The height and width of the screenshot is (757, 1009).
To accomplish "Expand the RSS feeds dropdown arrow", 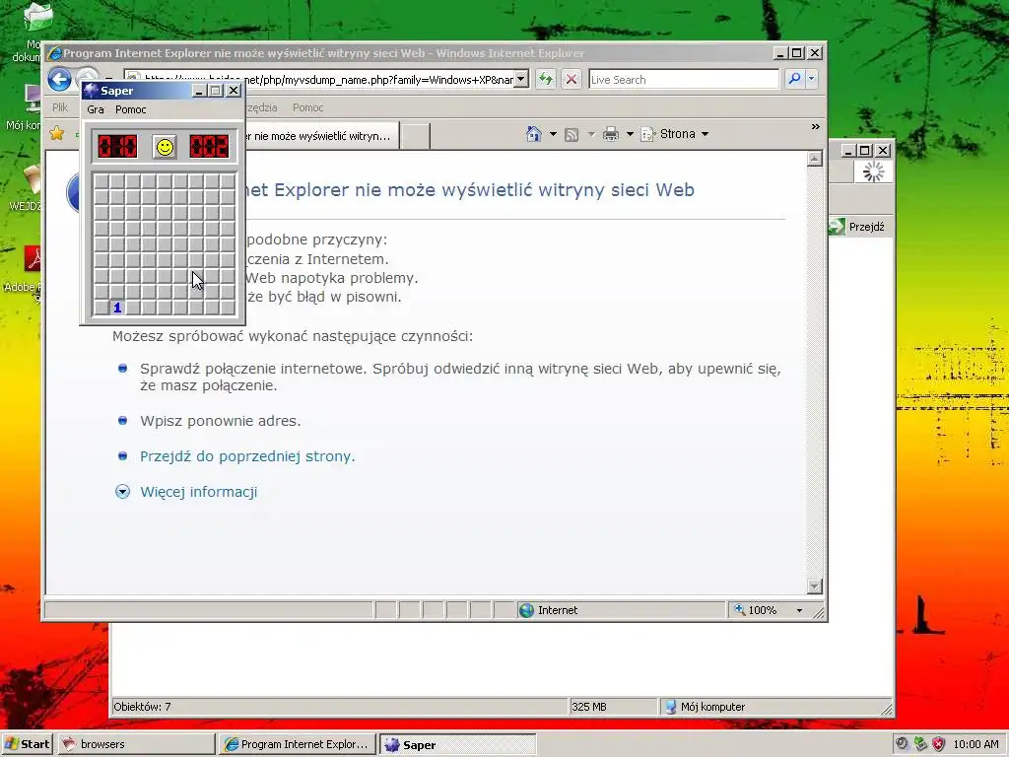I will 591,134.
